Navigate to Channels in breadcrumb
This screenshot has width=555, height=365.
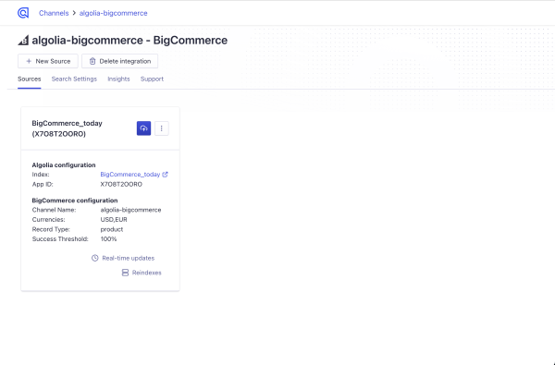tap(54, 13)
